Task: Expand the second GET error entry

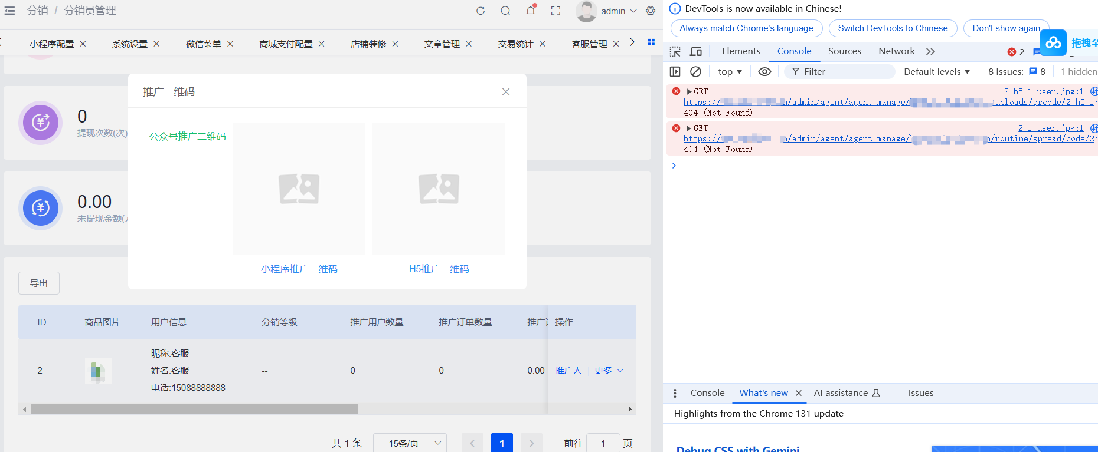Action: 689,128
